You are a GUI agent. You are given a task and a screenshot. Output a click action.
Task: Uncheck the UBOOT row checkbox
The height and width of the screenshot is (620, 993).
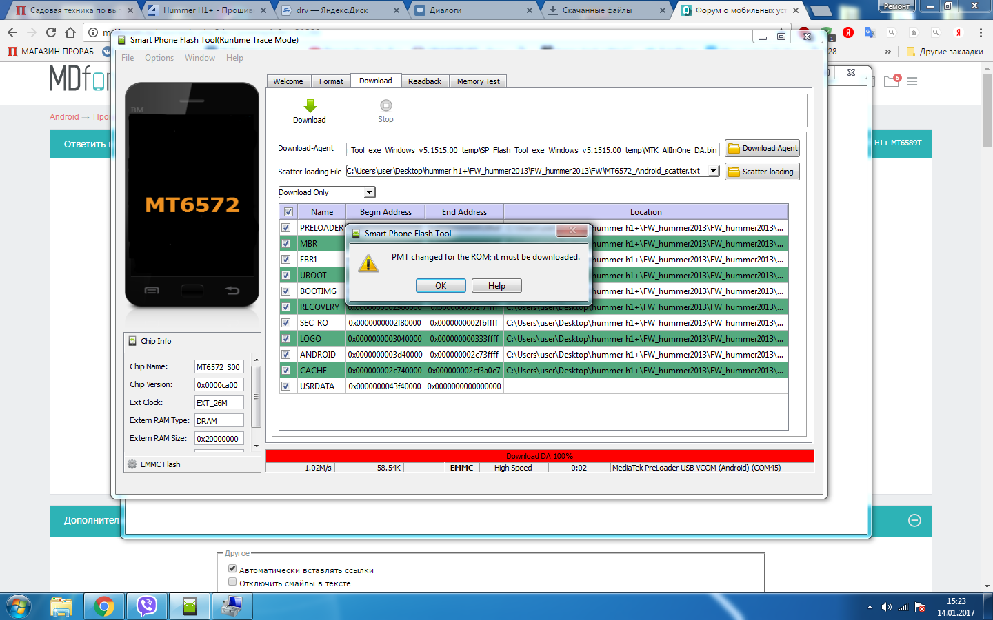[285, 275]
